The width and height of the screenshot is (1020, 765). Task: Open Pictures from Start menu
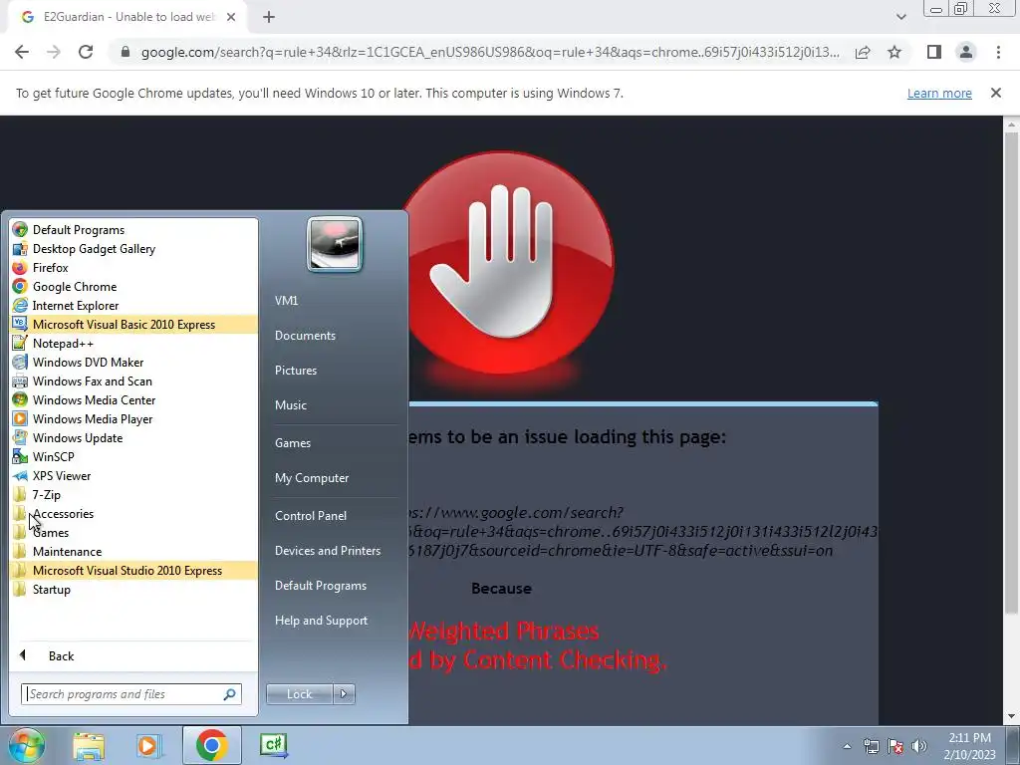[x=296, y=371]
